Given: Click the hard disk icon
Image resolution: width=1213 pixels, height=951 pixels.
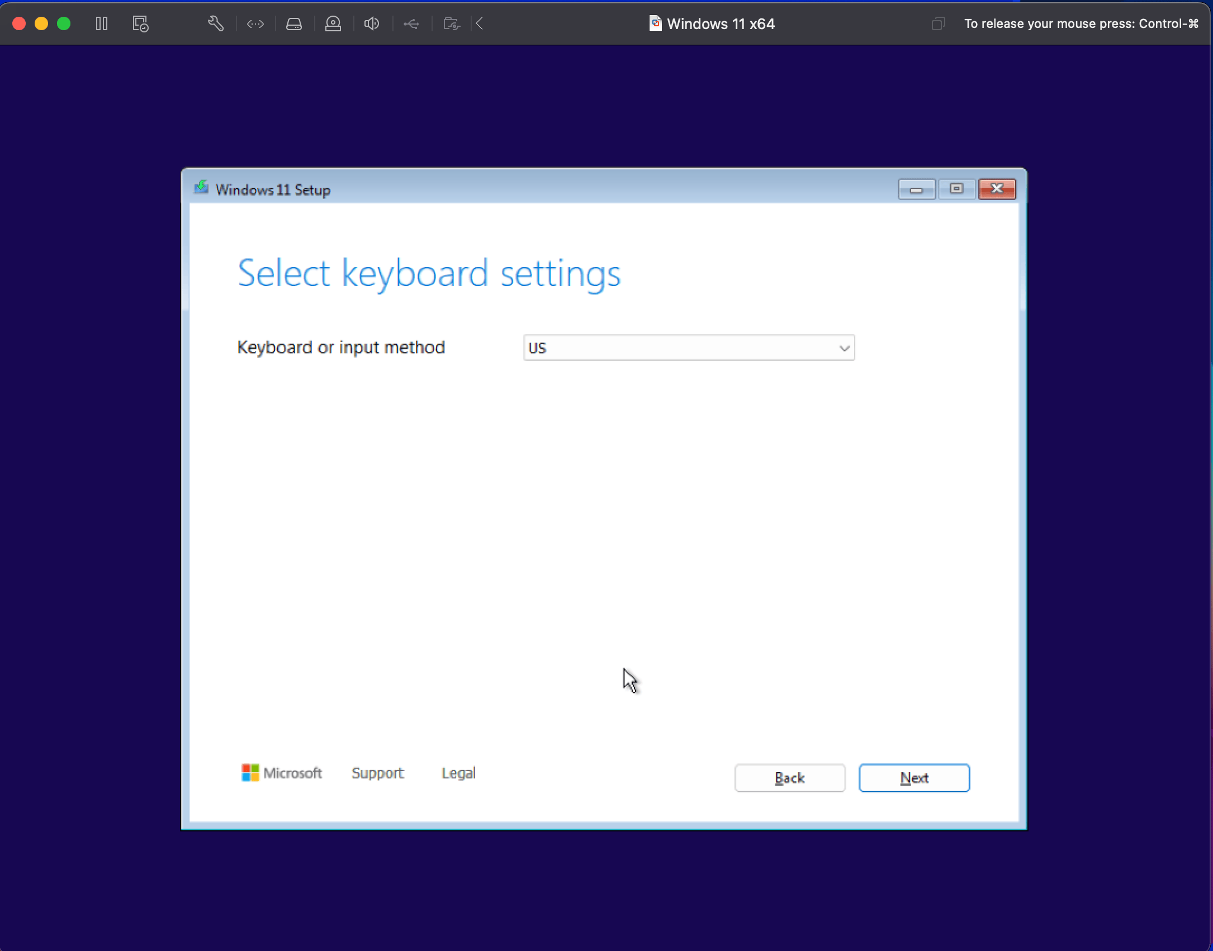Looking at the screenshot, I should point(294,23).
